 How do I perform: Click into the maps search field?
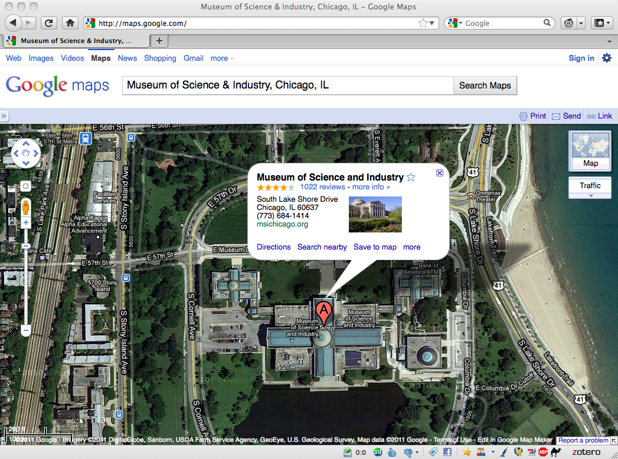[287, 86]
